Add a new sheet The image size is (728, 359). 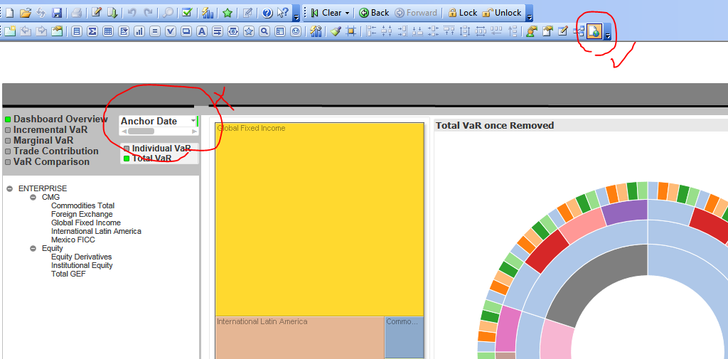10,31
